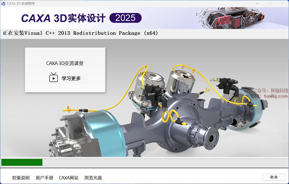Click the video play icon beside 学习更多
The width and height of the screenshot is (289, 184).
53,78
